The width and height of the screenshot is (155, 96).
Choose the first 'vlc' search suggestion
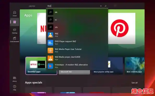point(77,12)
